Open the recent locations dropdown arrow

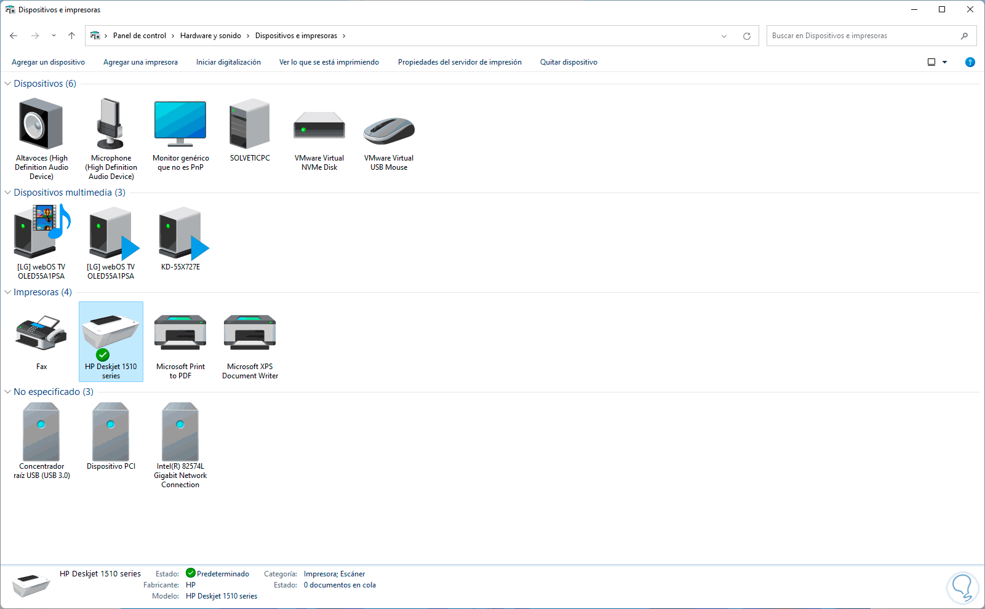pyautogui.click(x=54, y=36)
